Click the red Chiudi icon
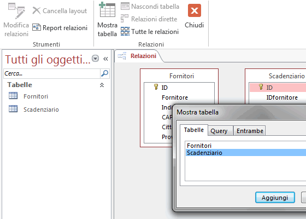This screenshot has height=219, width=306. [195, 10]
